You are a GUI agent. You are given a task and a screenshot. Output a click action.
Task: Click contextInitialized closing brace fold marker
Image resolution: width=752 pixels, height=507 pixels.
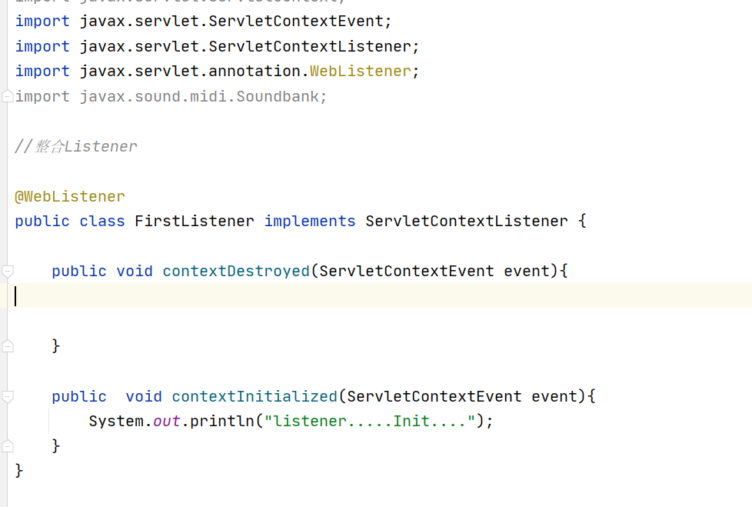click(7, 446)
